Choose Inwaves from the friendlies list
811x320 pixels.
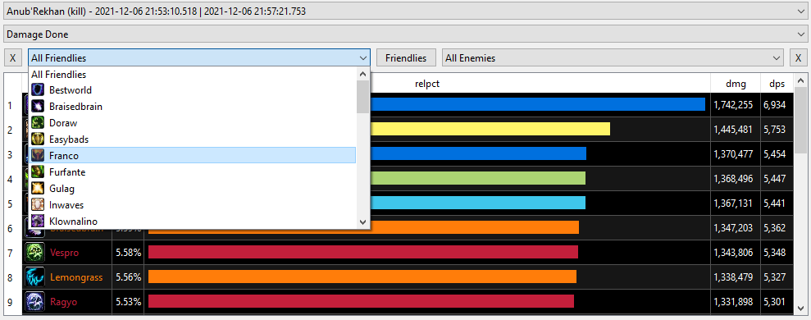(193, 205)
